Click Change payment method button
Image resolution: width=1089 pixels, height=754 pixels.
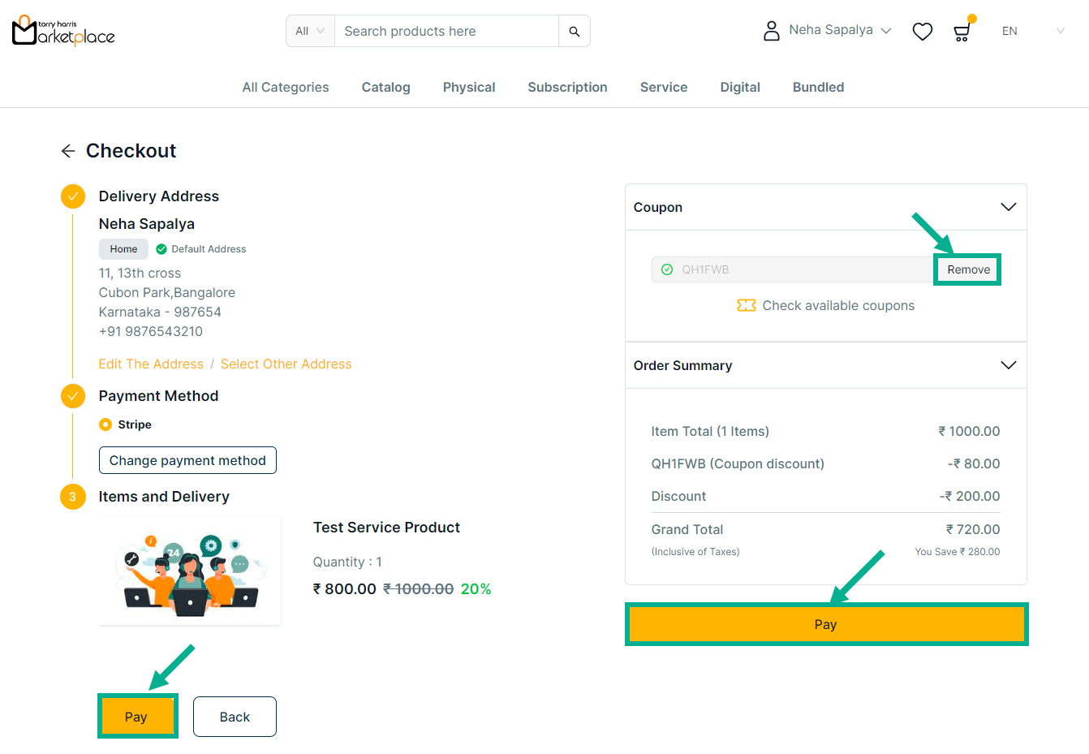coord(187,460)
